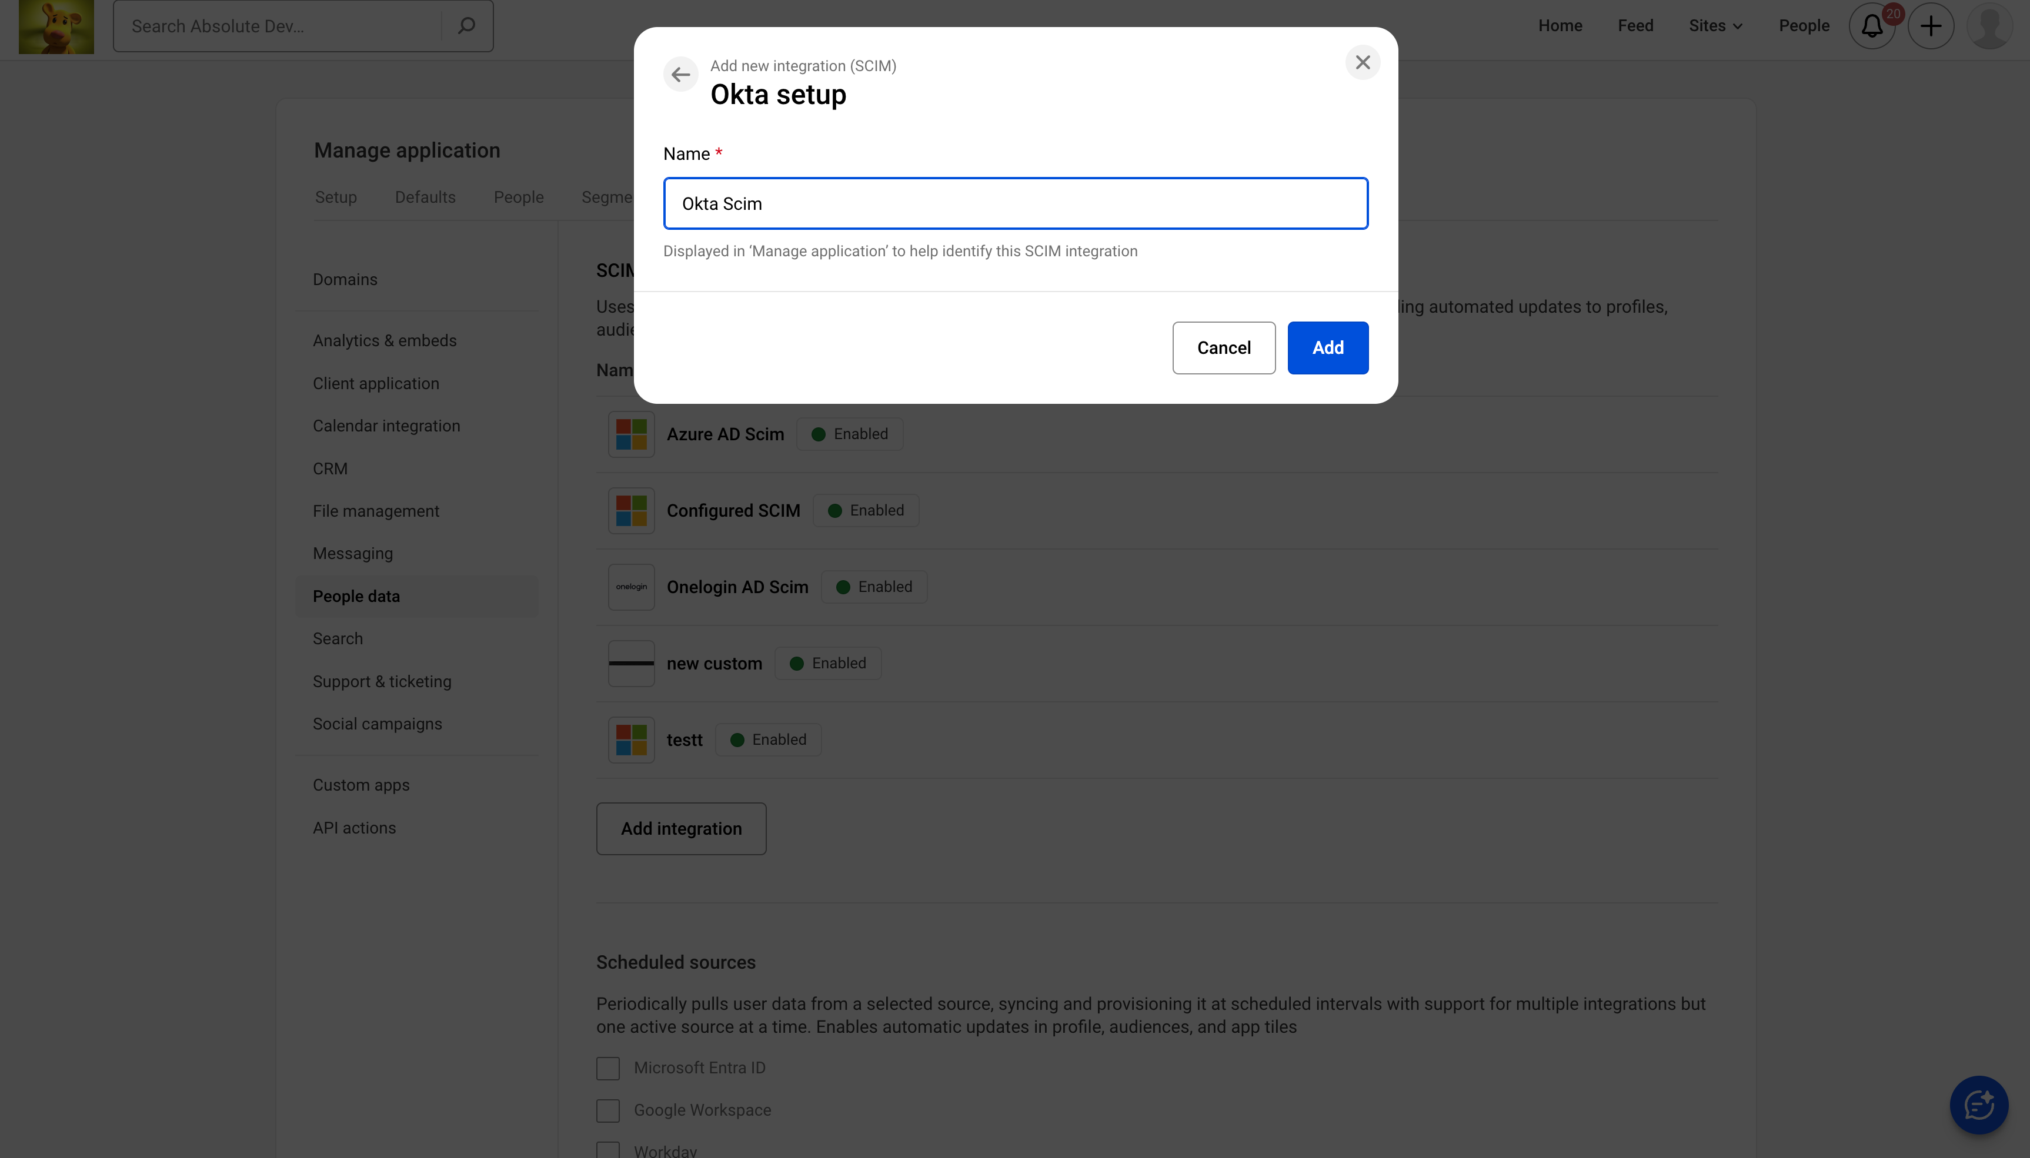
Task: Switch to the Defaults tab
Action: coord(425,196)
